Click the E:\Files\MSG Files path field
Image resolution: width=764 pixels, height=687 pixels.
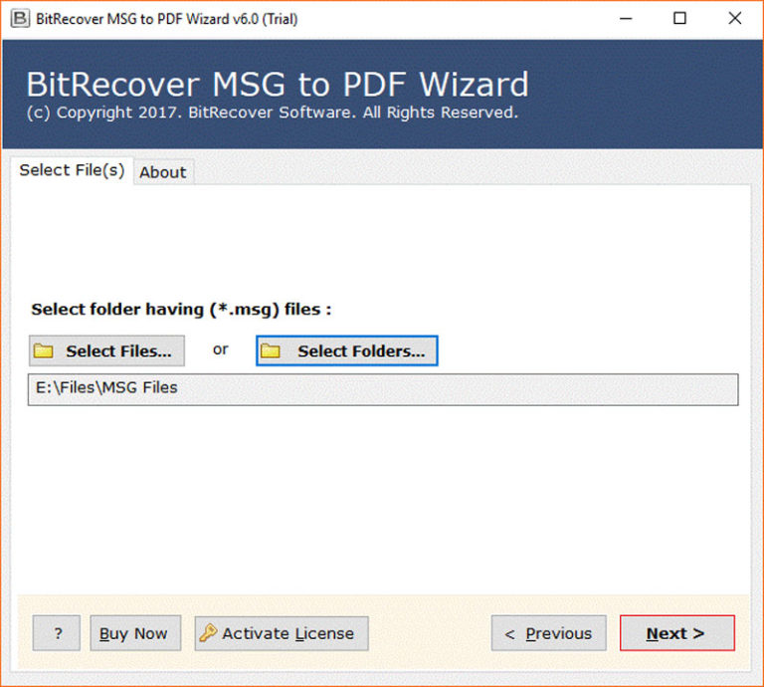coord(383,389)
